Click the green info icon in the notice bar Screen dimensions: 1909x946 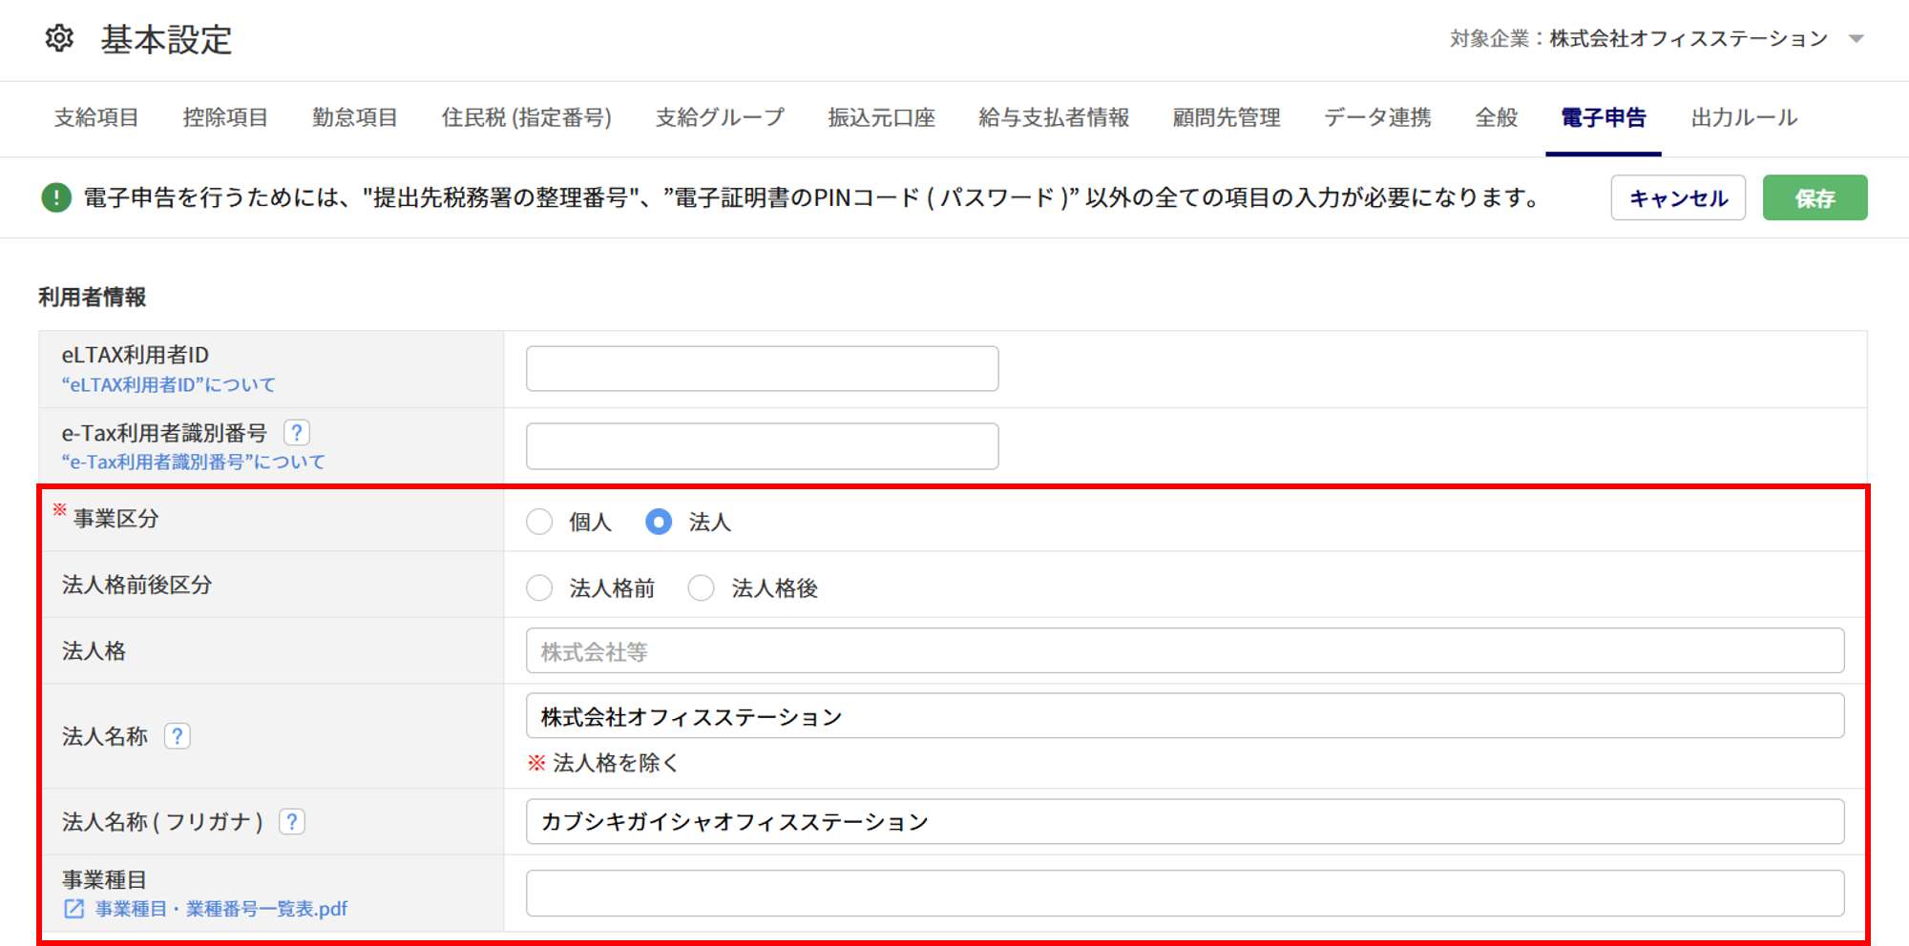[56, 198]
